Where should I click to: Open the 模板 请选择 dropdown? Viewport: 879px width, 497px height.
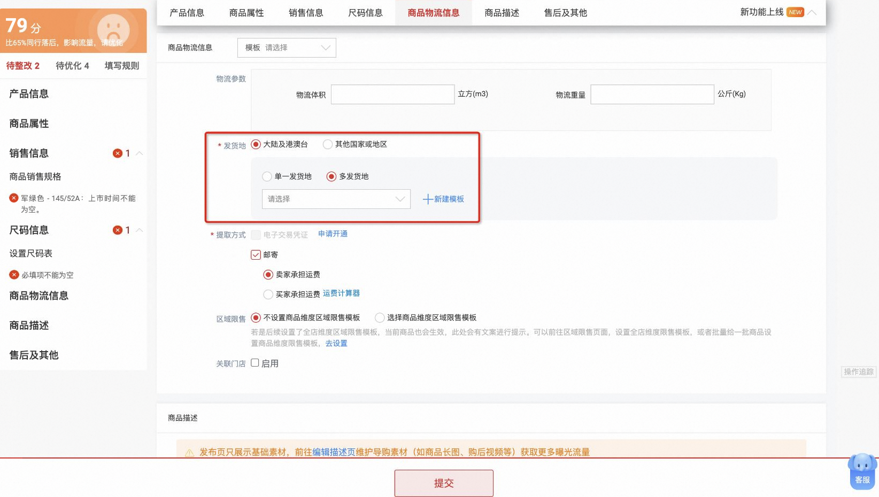pos(287,48)
